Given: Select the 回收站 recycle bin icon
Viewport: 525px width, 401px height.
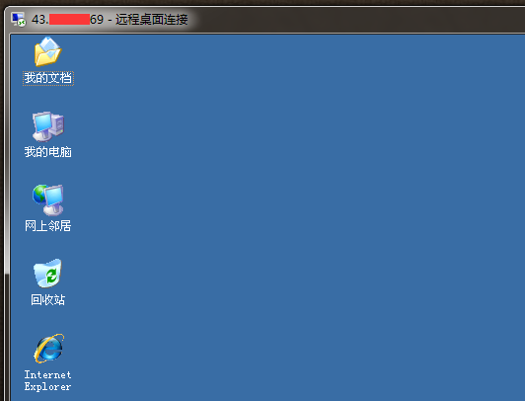Looking at the screenshot, I should (47, 273).
